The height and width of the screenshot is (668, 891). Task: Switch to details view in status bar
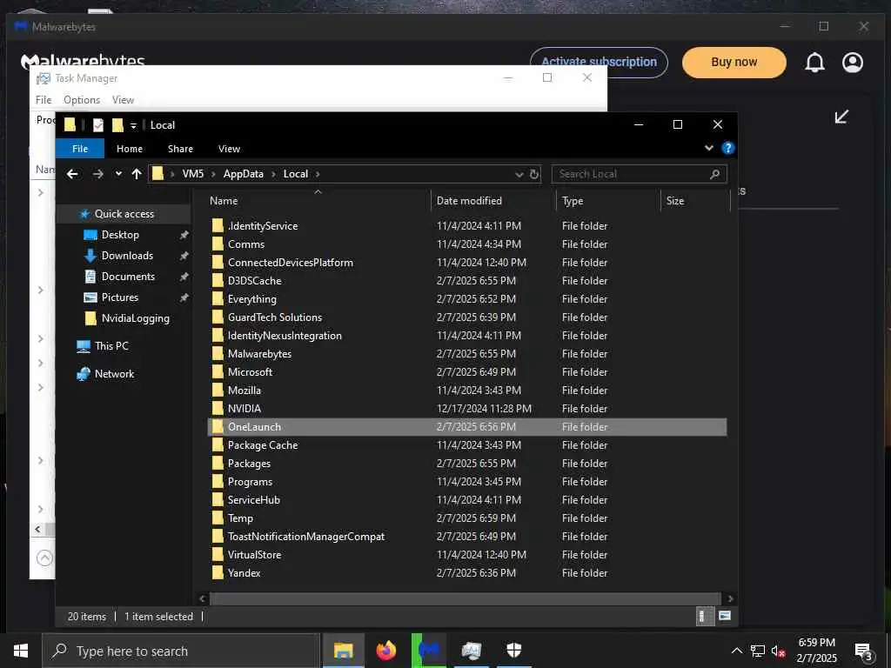pos(705,617)
